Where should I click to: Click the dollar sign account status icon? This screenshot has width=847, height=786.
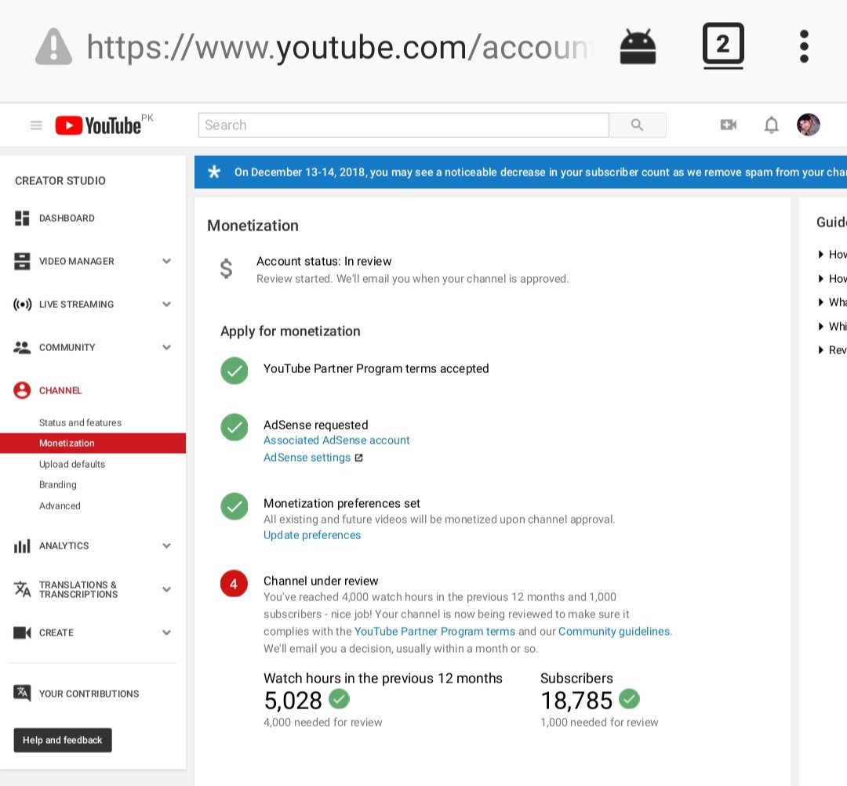[x=227, y=268]
